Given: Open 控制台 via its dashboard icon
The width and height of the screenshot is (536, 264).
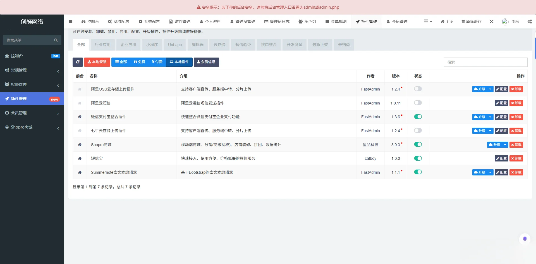Looking at the screenshot, I should (x=83, y=22).
